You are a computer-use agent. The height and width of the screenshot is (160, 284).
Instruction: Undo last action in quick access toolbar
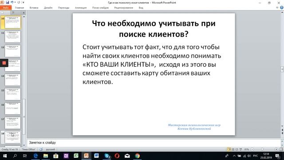coord(12,2)
